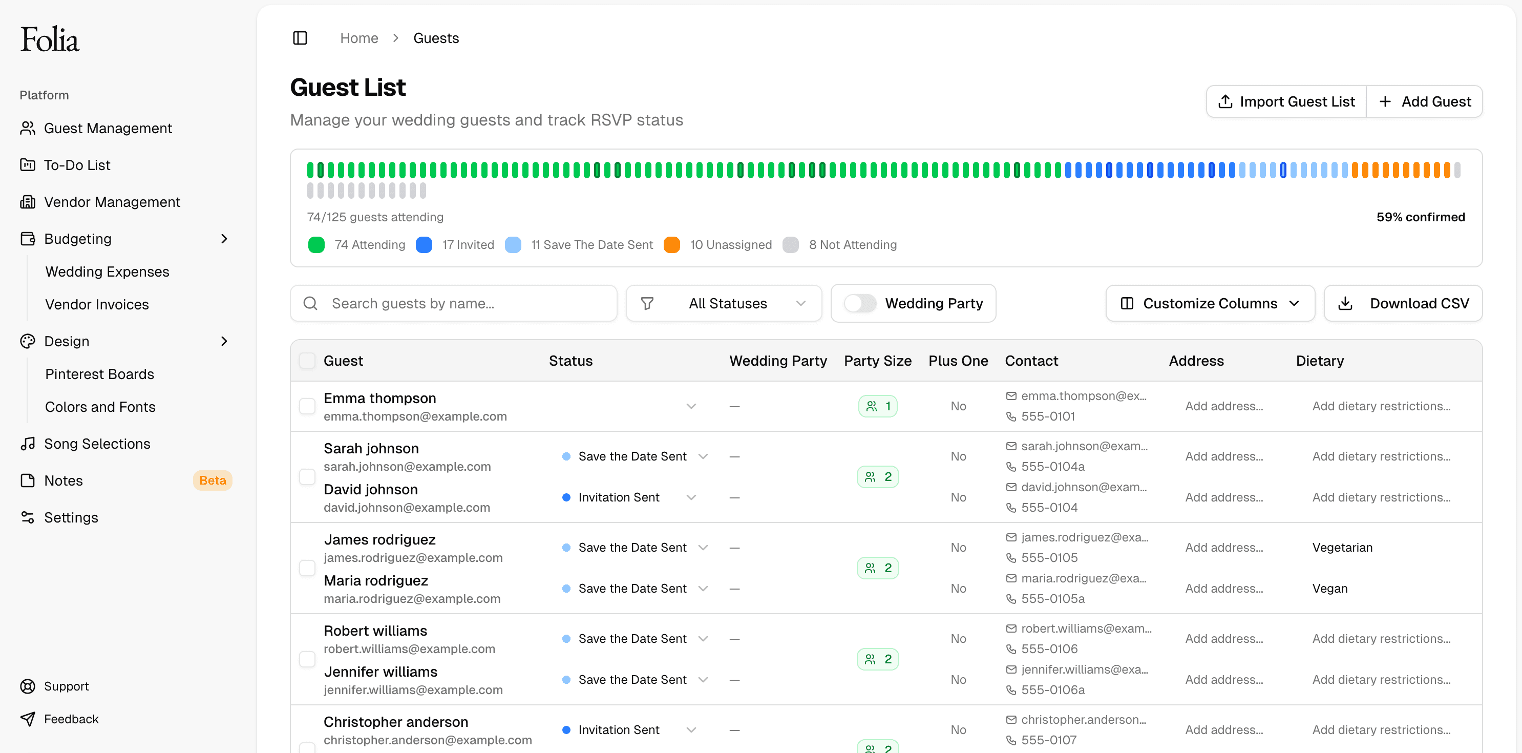This screenshot has height=753, width=1522.
Task: Click the Settings sliders icon
Action: [27, 517]
